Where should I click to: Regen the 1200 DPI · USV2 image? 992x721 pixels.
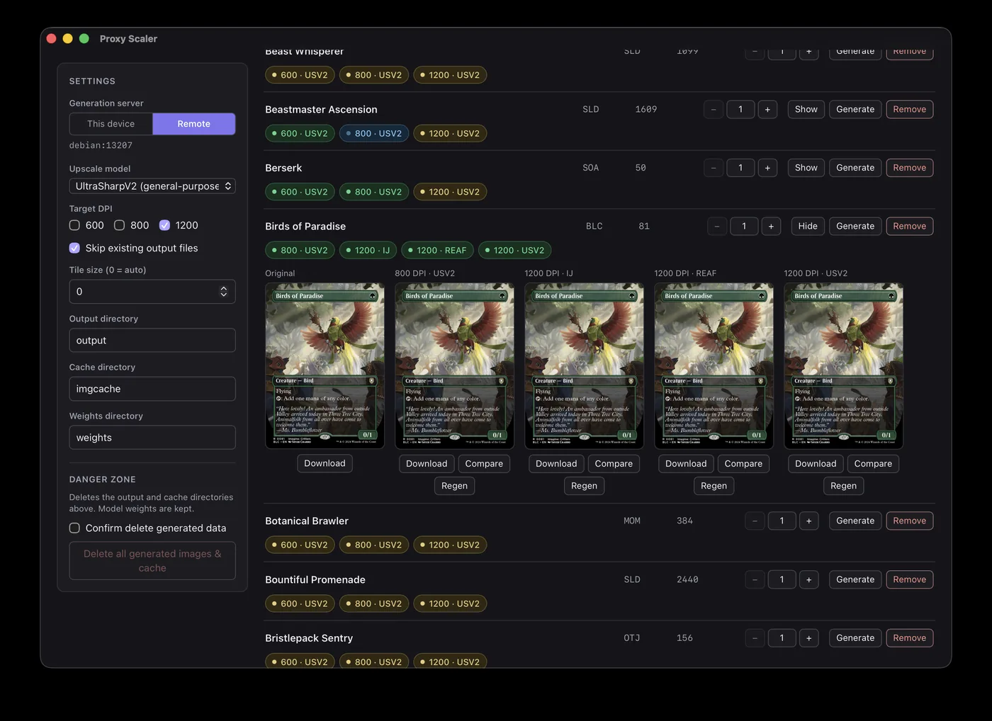pos(843,486)
